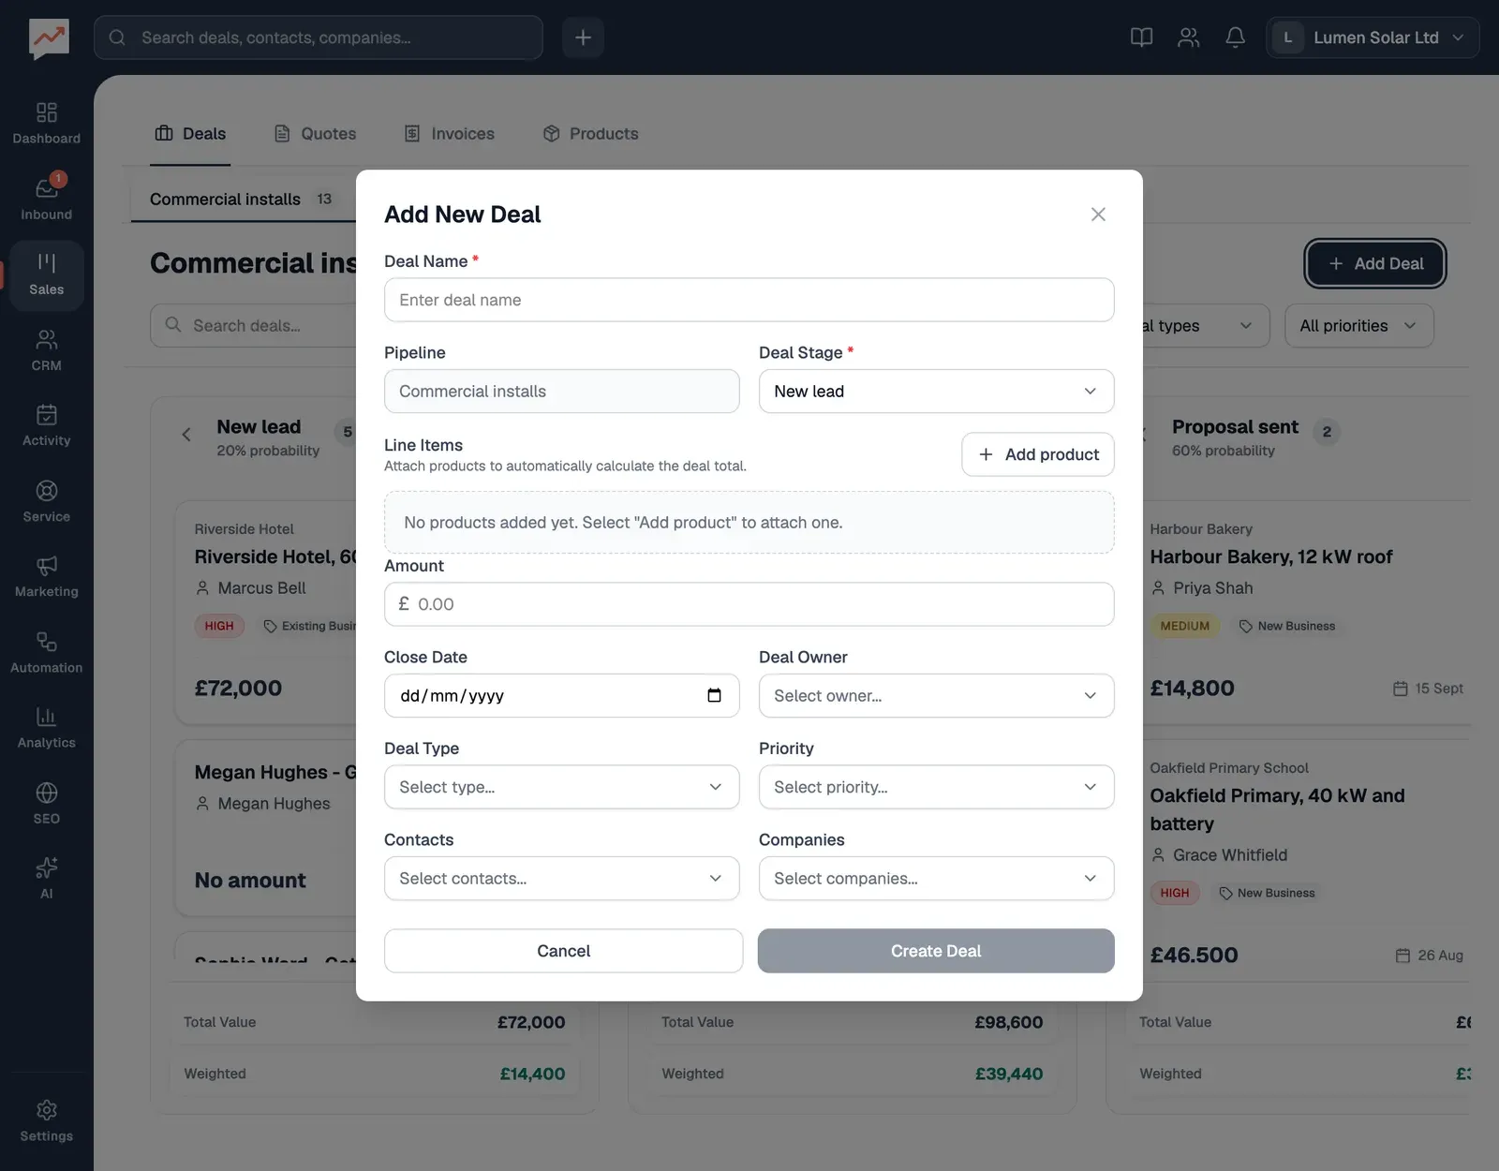Open Analytics chart section

click(46, 728)
